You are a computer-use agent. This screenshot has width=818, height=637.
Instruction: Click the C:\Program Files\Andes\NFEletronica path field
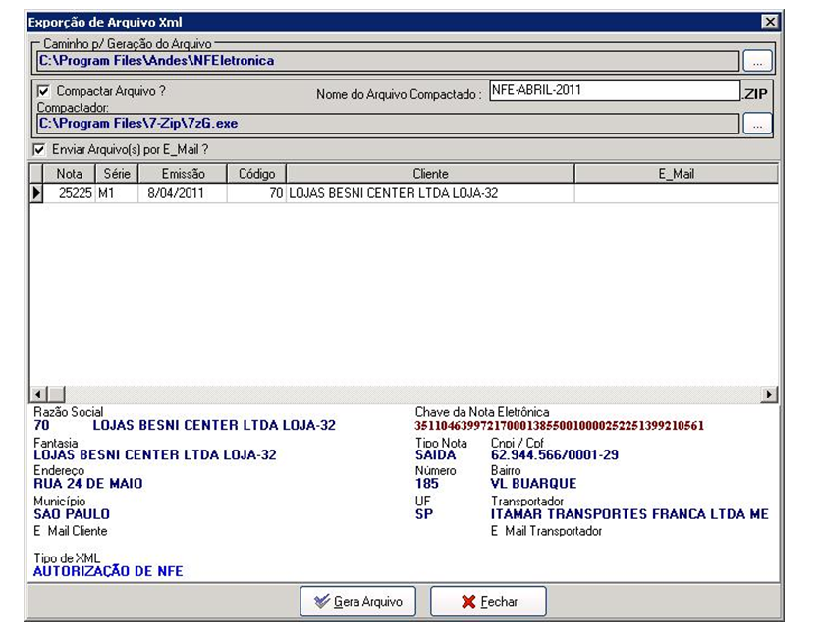tap(388, 61)
